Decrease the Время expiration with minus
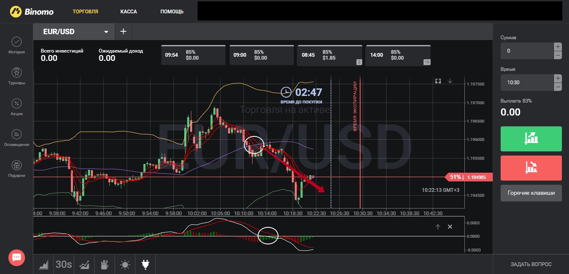 (x=558, y=87)
